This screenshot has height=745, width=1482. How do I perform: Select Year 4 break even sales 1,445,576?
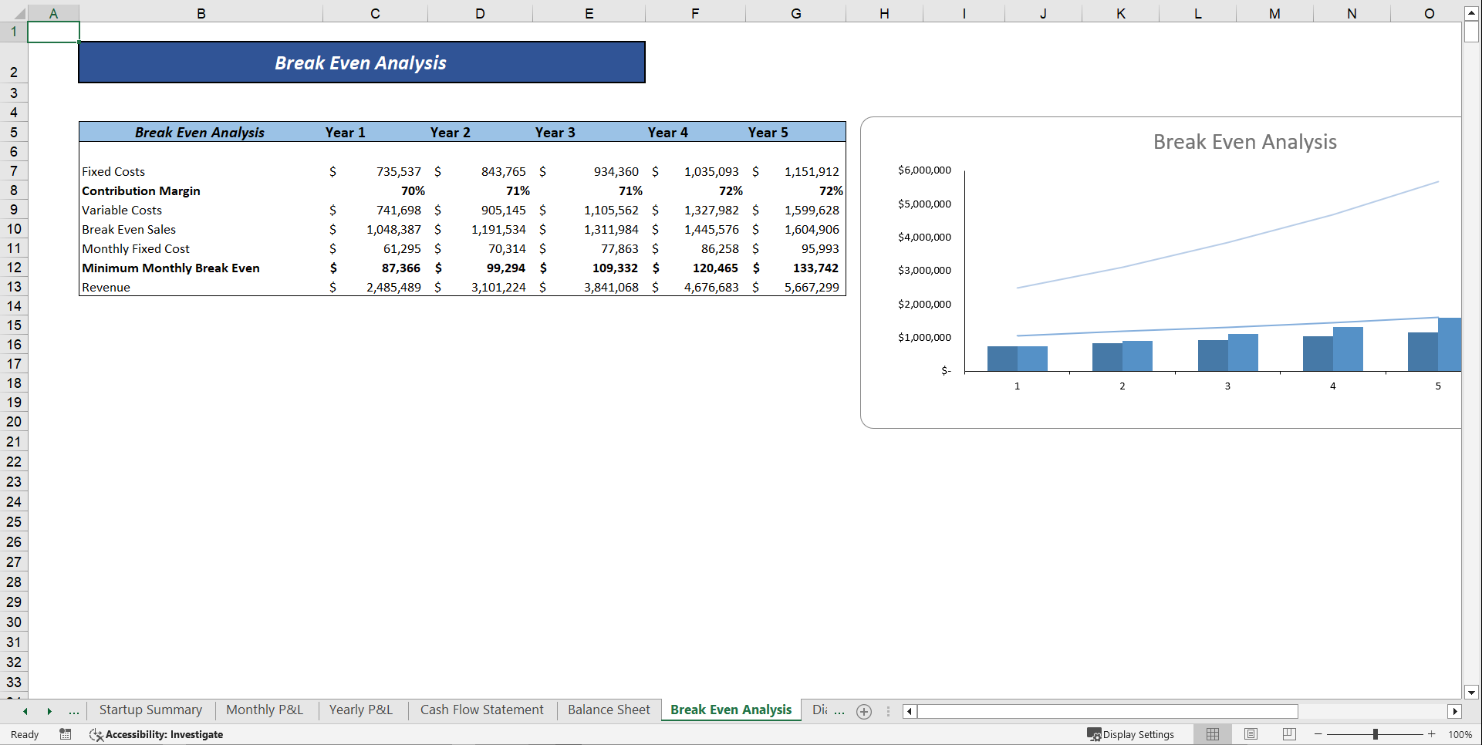(x=695, y=229)
